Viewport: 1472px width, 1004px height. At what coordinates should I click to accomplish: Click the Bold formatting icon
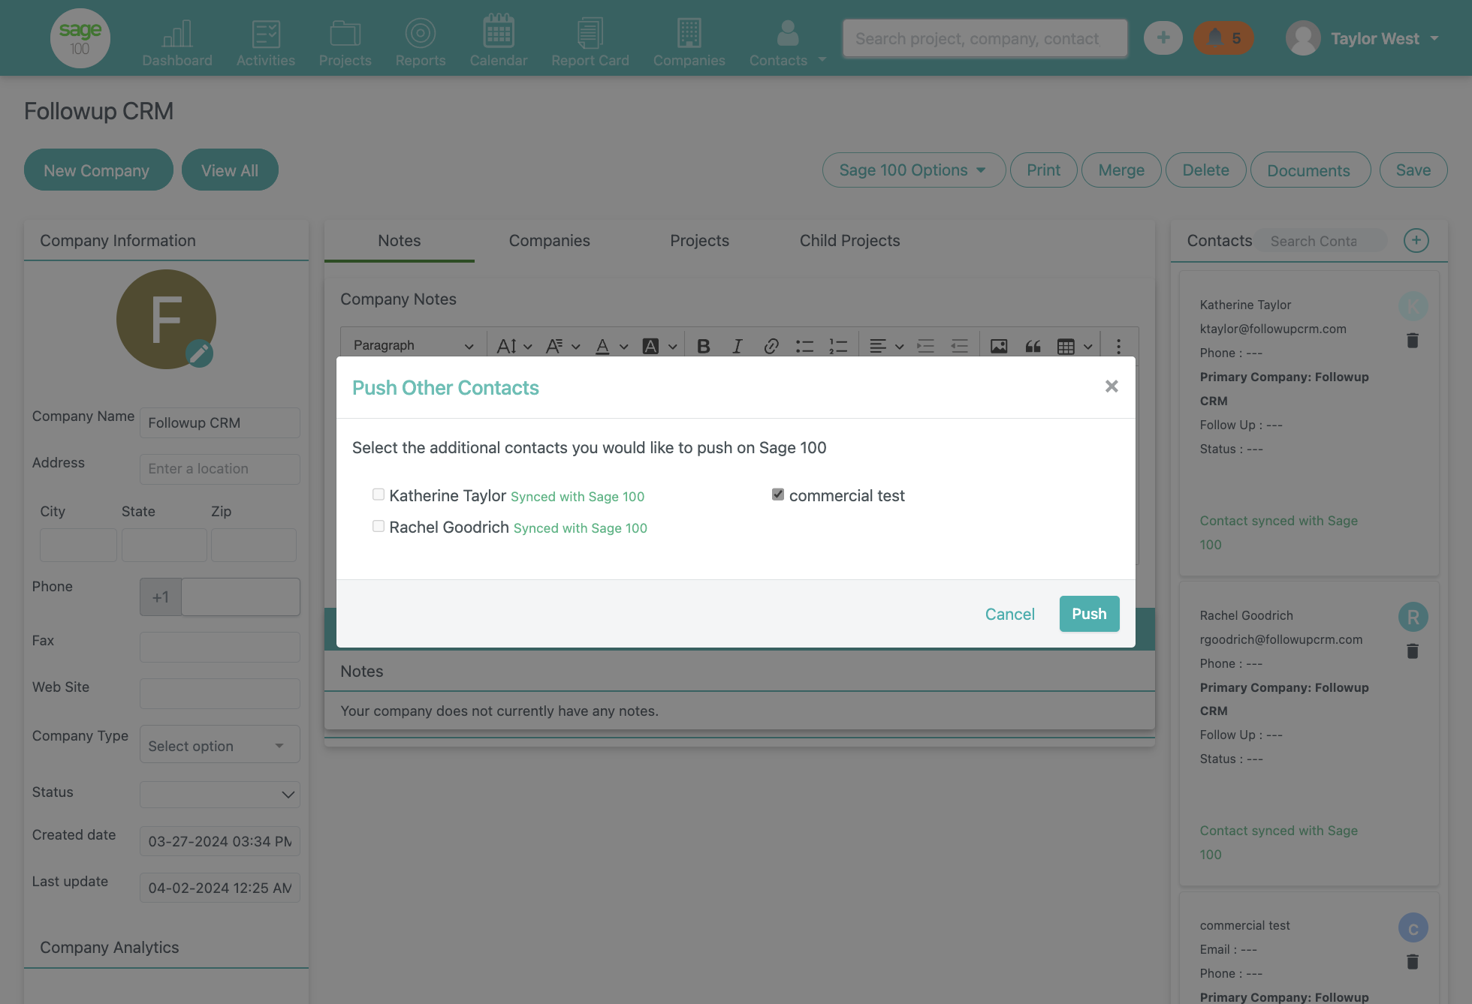(x=704, y=346)
